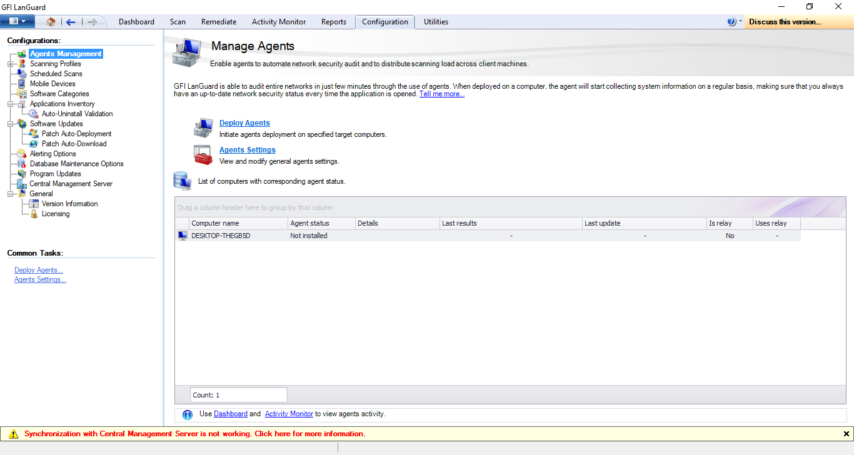
Task: Click the Auto-Uninstall Validation icon
Action: (34, 114)
